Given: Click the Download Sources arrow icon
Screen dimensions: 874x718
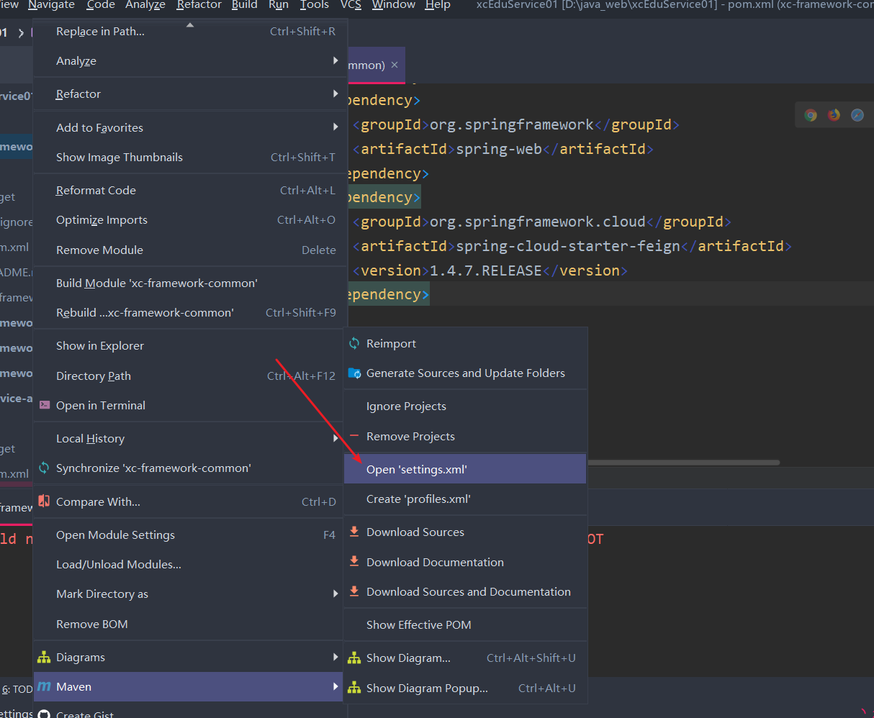Looking at the screenshot, I should click(x=354, y=532).
